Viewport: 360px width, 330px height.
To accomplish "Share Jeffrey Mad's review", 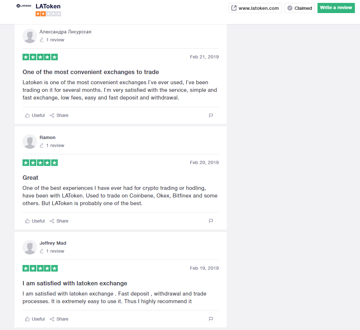I will click(x=59, y=319).
